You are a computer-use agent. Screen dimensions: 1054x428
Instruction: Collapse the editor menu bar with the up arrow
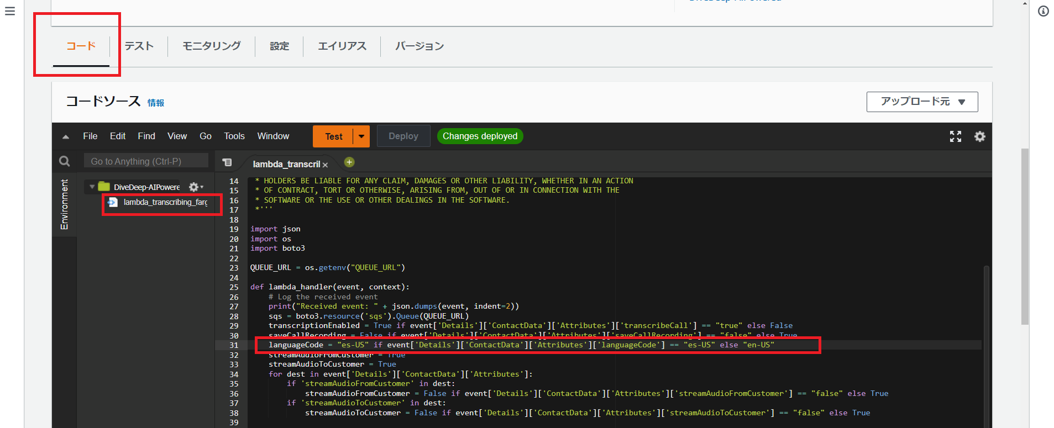tap(66, 137)
